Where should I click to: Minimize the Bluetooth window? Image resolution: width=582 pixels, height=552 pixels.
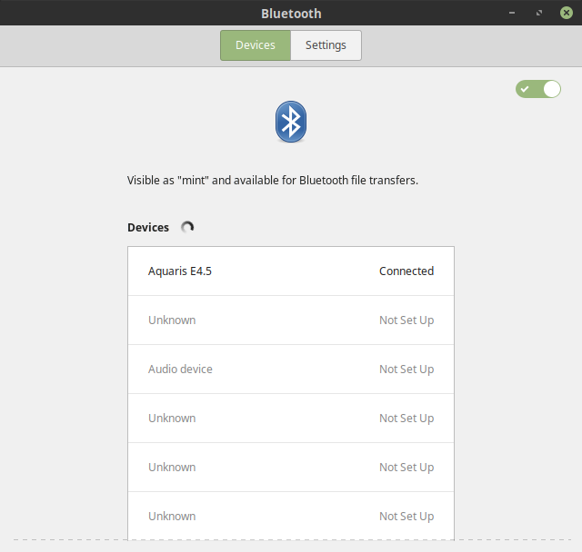(512, 13)
